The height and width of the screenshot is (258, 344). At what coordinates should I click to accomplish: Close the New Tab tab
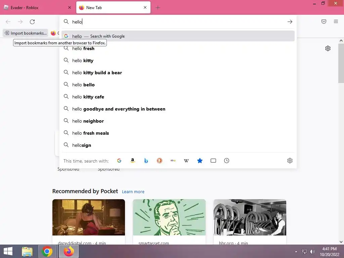[145, 7]
